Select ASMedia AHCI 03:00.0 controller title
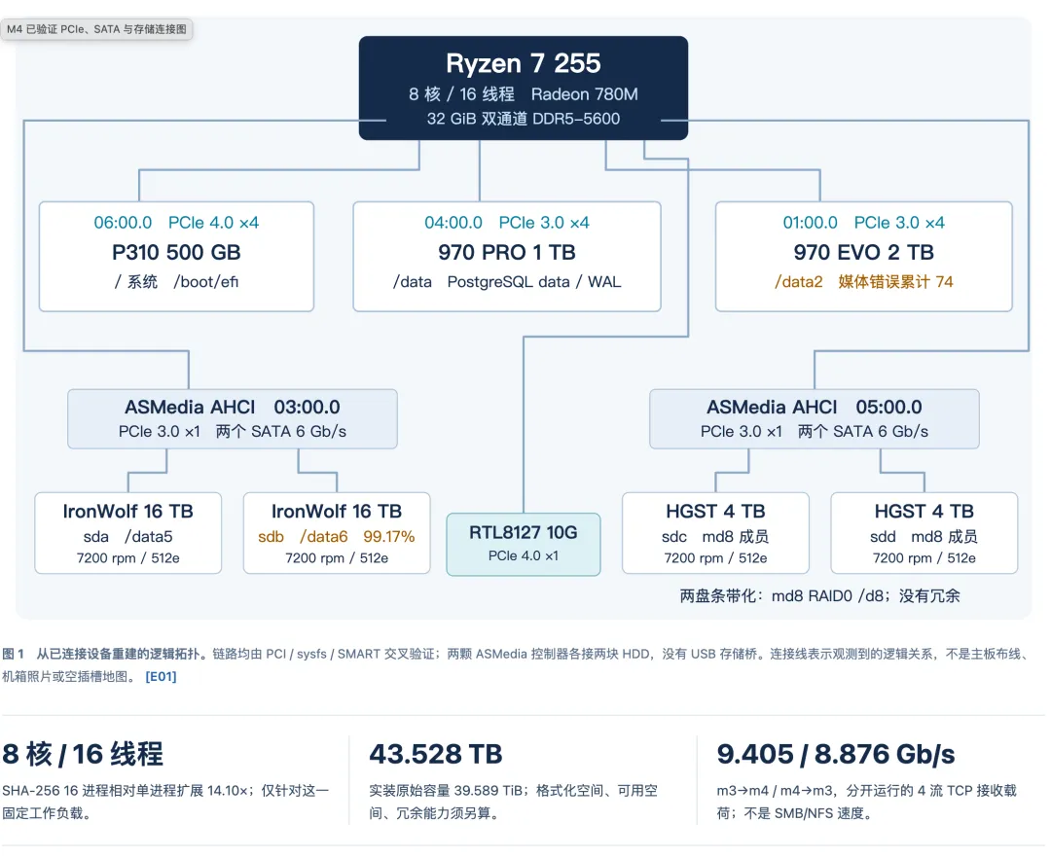Viewport: 1051px width, 858px height. pos(233,408)
